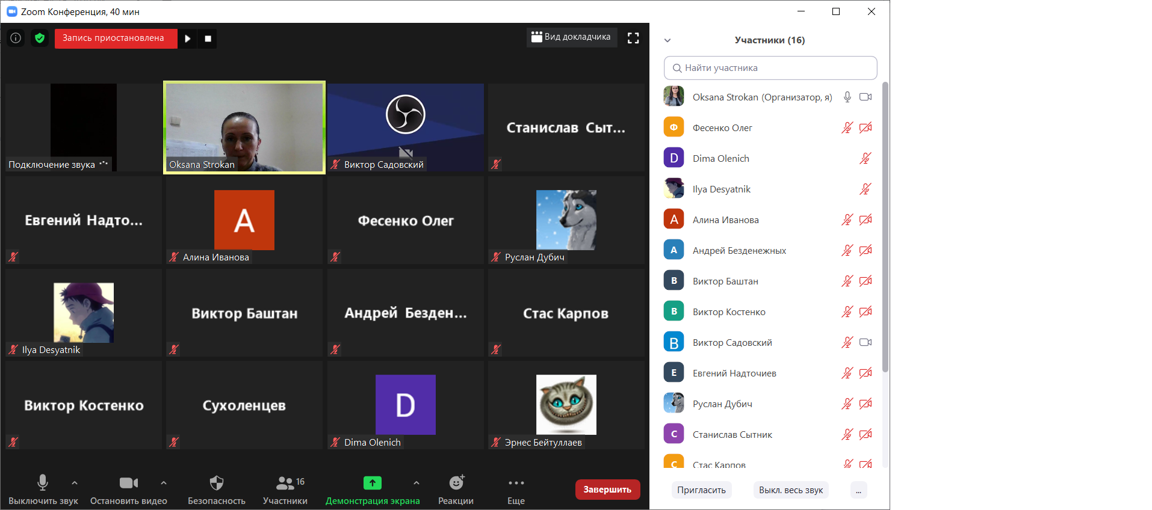Select the Сухоленцев participant tile
1152x510 pixels.
pyautogui.click(x=244, y=405)
